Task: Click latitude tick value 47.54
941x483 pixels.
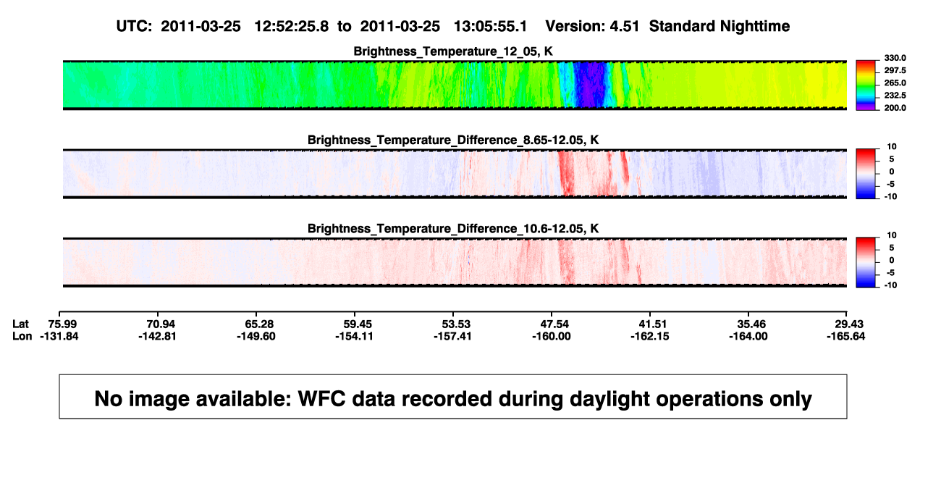Action: pos(553,323)
